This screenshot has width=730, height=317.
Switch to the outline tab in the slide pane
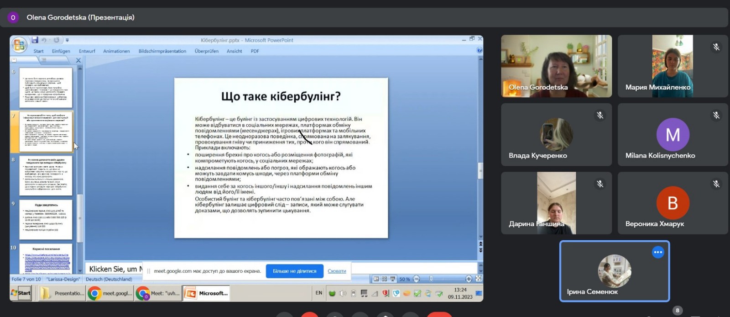coord(44,60)
